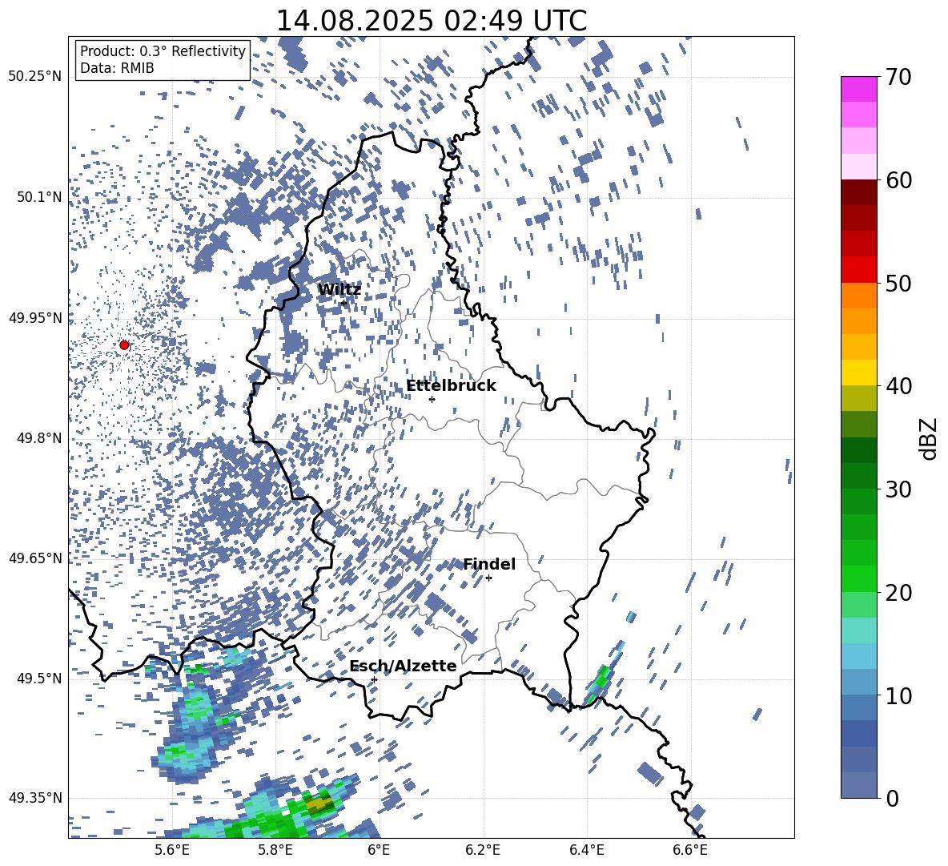Click the dark red colorbar swatch below 60
This screenshot has height=866, width=948.
[858, 192]
